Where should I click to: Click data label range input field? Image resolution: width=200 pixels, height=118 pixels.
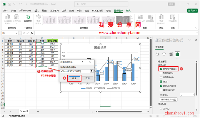(75, 71)
